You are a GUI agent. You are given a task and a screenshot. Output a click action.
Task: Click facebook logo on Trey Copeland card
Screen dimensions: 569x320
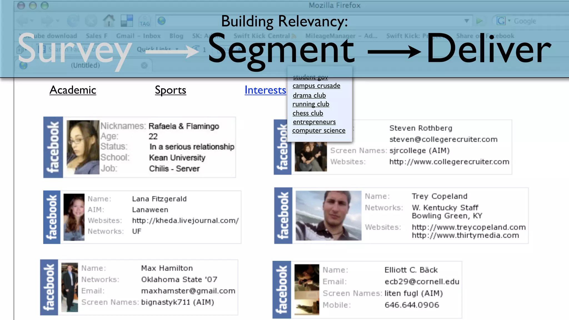[x=283, y=216]
